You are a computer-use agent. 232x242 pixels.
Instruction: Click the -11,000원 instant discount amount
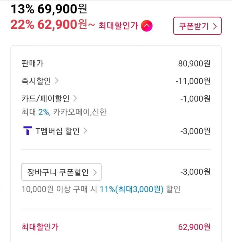[193, 81]
